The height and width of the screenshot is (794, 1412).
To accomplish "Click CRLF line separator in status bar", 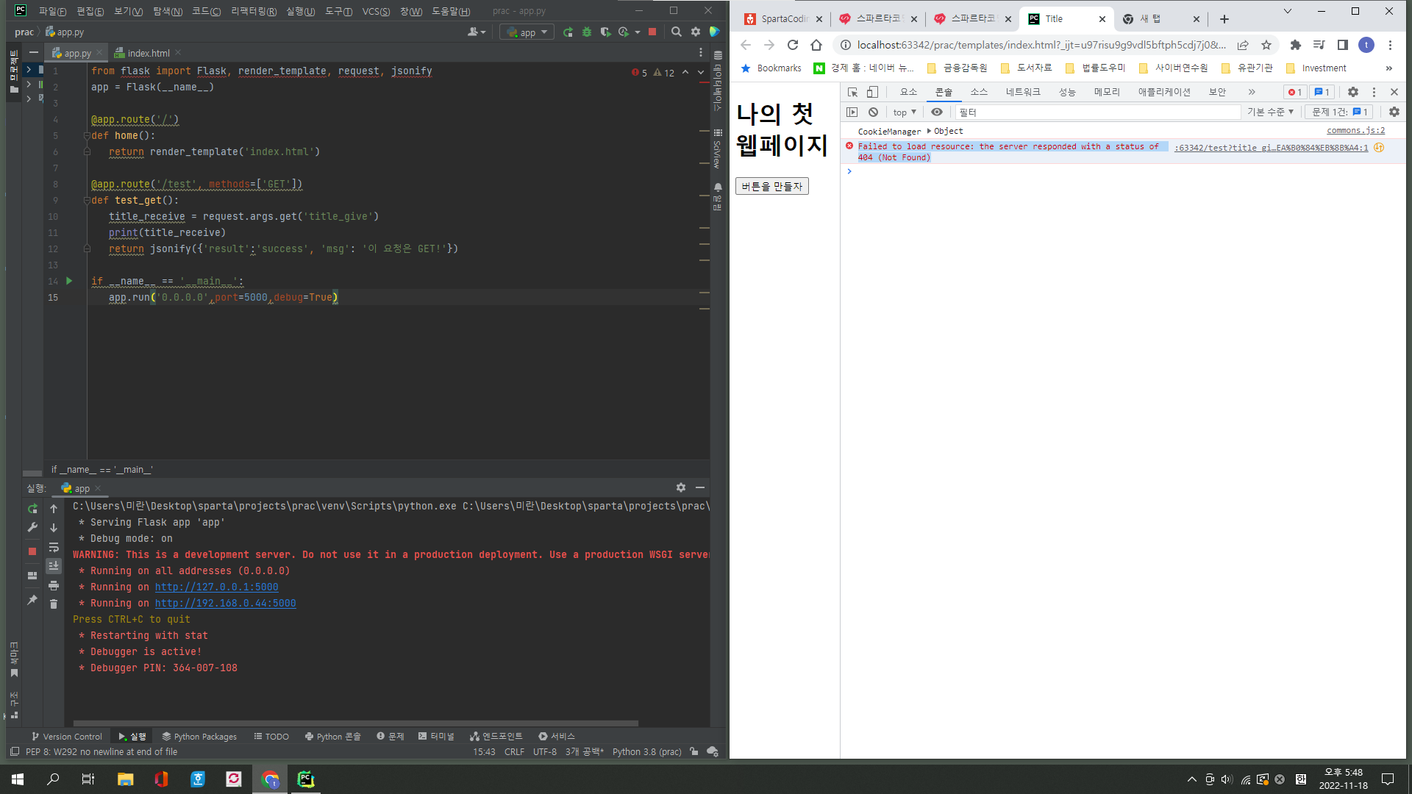I will tap(514, 751).
